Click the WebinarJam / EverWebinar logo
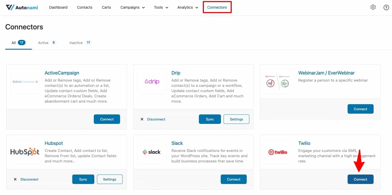Viewport: 392px width, 195px height. tap(278, 82)
